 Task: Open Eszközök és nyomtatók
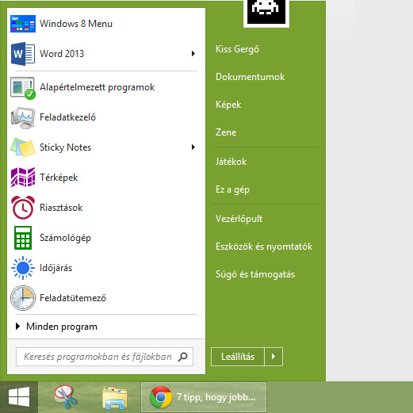point(264,247)
